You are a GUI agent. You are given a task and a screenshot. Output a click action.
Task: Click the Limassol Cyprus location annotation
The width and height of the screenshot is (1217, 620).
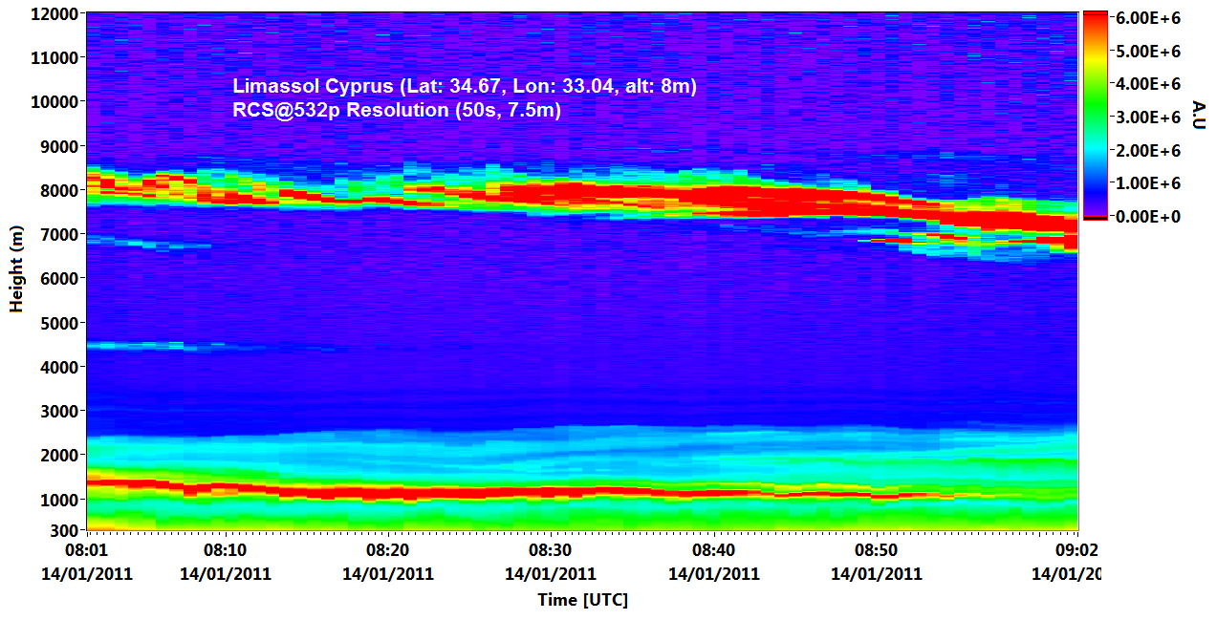[465, 86]
